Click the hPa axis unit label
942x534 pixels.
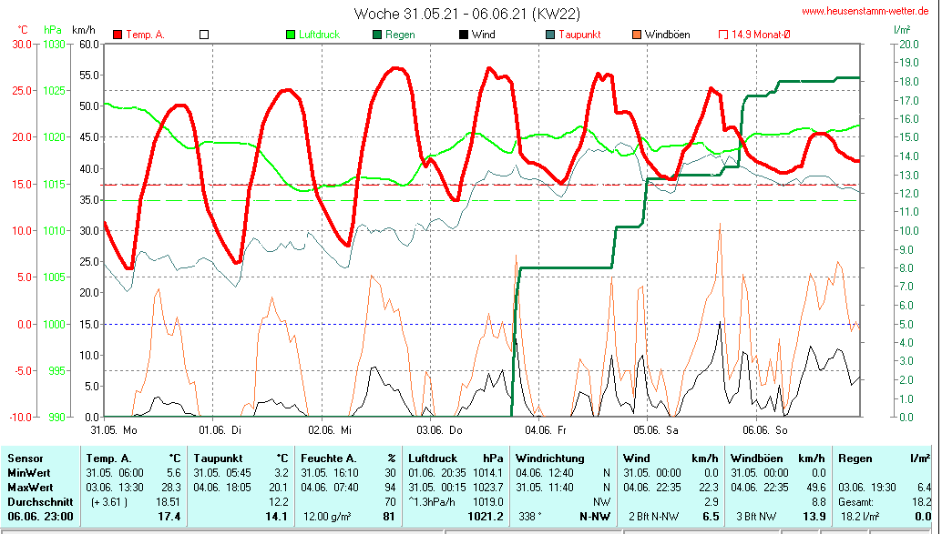coord(52,30)
